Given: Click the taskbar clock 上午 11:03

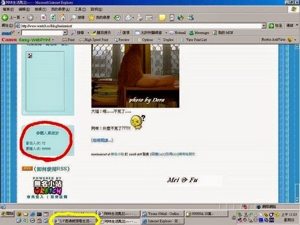Looking at the screenshot, I should coord(289,214).
